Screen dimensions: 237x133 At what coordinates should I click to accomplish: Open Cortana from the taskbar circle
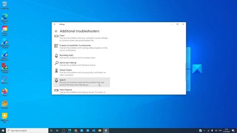(x=51, y=130)
